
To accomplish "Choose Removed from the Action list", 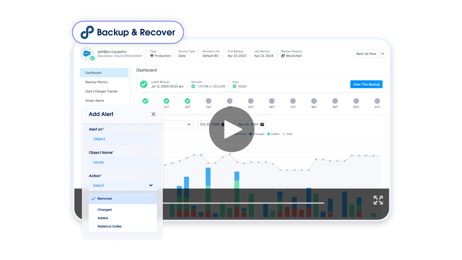I will point(123,199).
